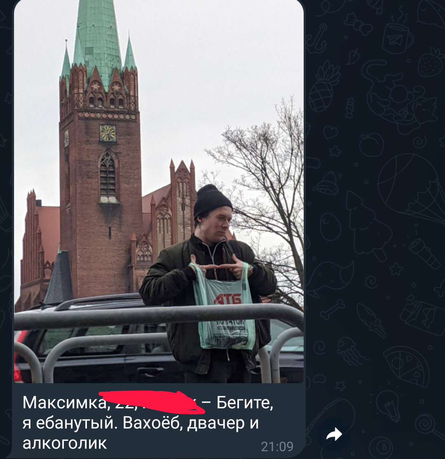Click the pizza slice doodle in background
Viewport: 445px width, 459px height.
406,366
